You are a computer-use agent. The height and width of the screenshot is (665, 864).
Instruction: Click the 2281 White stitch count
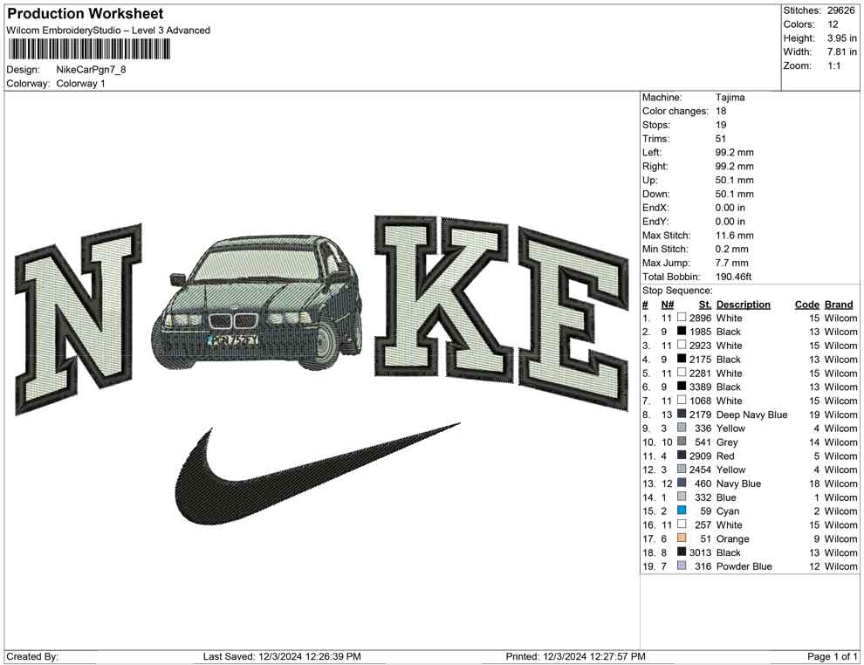(x=700, y=373)
